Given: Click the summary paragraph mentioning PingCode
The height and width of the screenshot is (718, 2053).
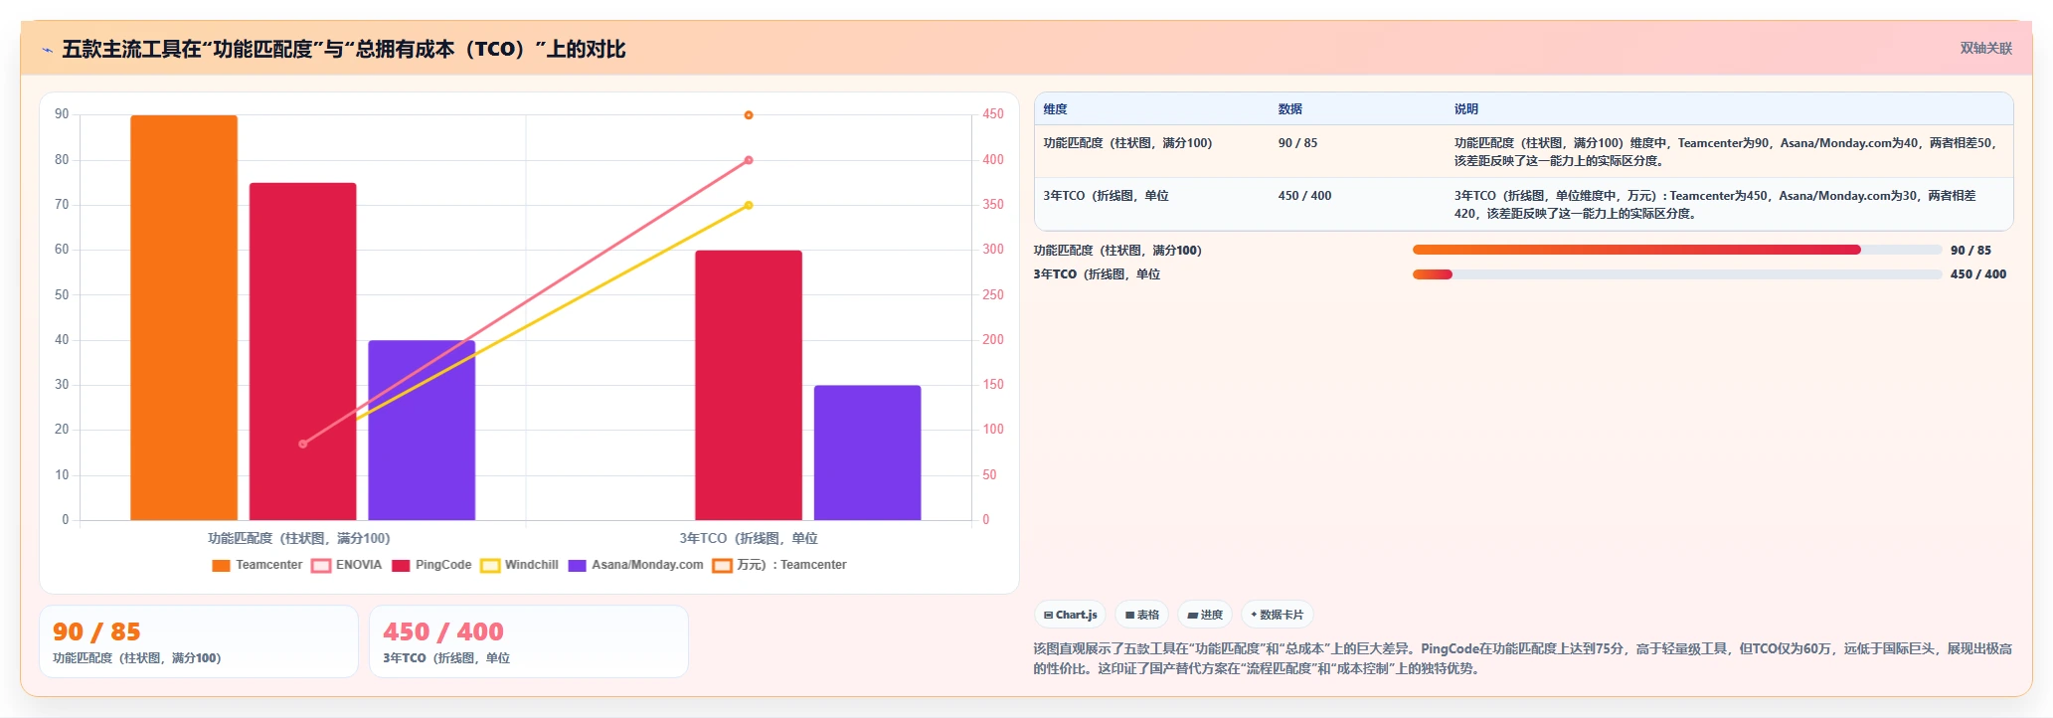Looking at the screenshot, I should pyautogui.click(x=1522, y=658).
